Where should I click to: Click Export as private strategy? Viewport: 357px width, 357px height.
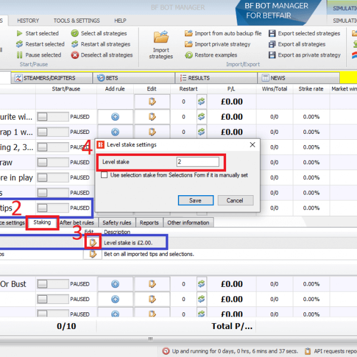(x=305, y=55)
